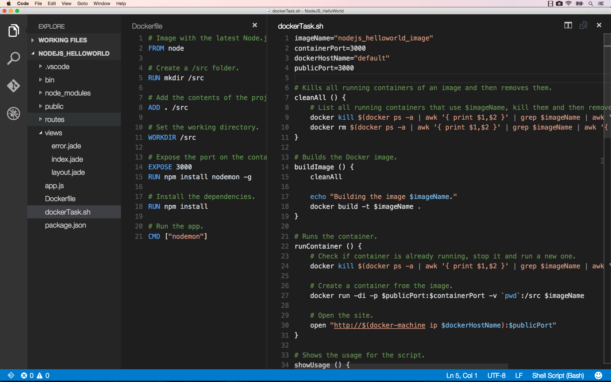Close the dockerTask.sh editor pane

pyautogui.click(x=599, y=25)
